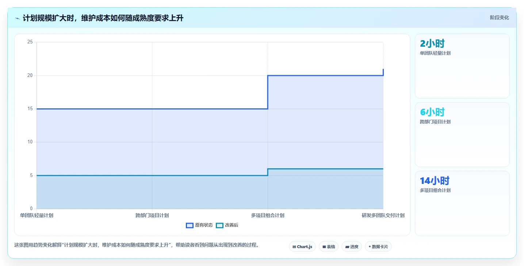Click the y-axis value 10

pyautogui.click(x=30, y=142)
